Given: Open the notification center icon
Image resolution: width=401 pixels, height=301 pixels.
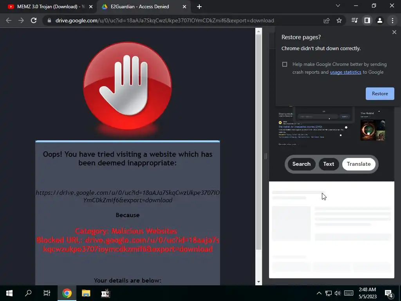Looking at the screenshot, I should pyautogui.click(x=389, y=293).
